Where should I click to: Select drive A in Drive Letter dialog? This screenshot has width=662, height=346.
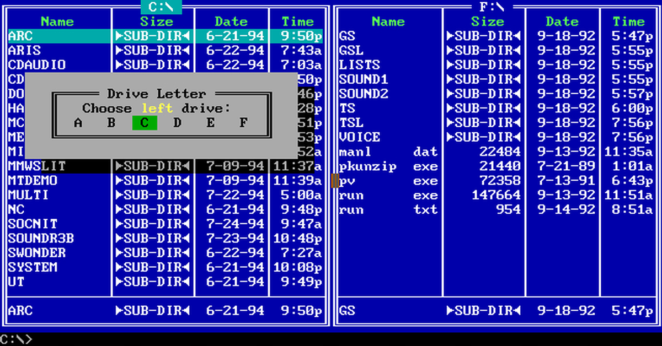[x=78, y=123]
